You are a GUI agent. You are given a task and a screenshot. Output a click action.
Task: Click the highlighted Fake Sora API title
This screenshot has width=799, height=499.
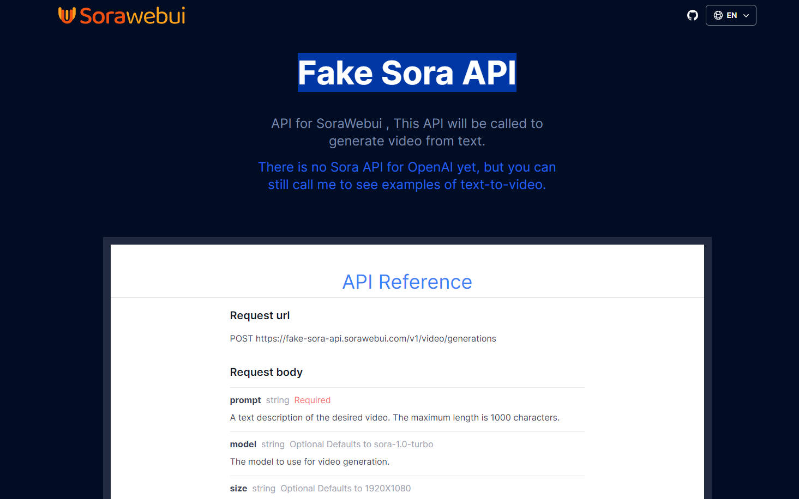coord(407,72)
